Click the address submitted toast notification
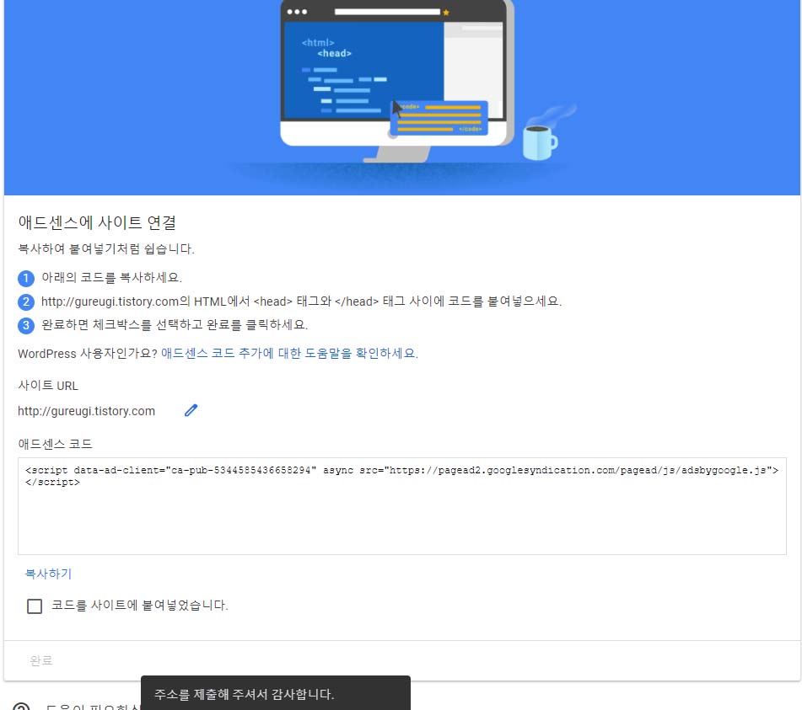802x710 pixels. click(x=276, y=693)
